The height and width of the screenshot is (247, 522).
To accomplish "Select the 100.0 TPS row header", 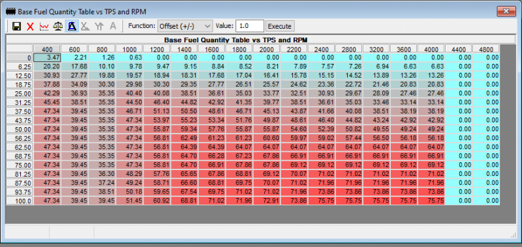I will pos(20,201).
